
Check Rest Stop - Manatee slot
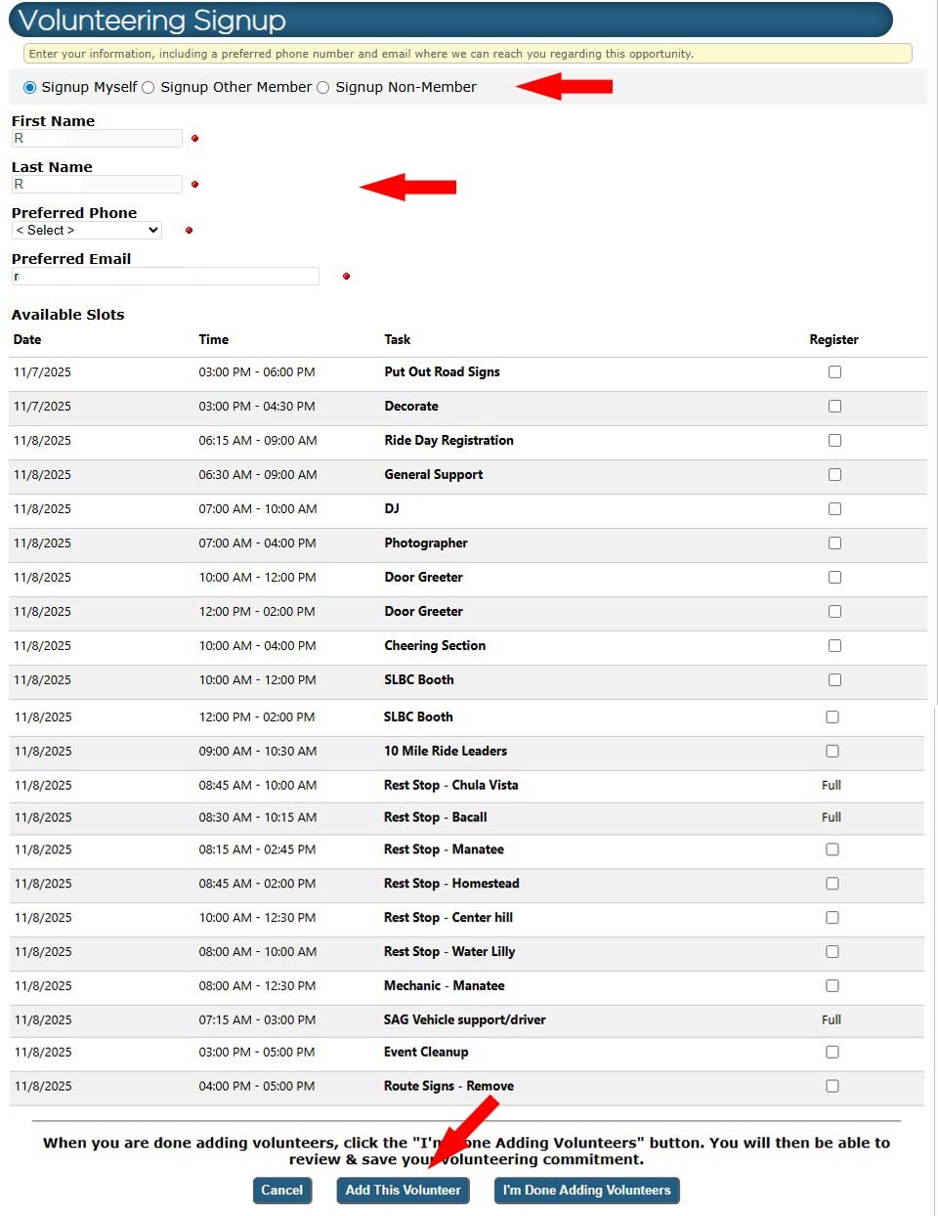(832, 849)
